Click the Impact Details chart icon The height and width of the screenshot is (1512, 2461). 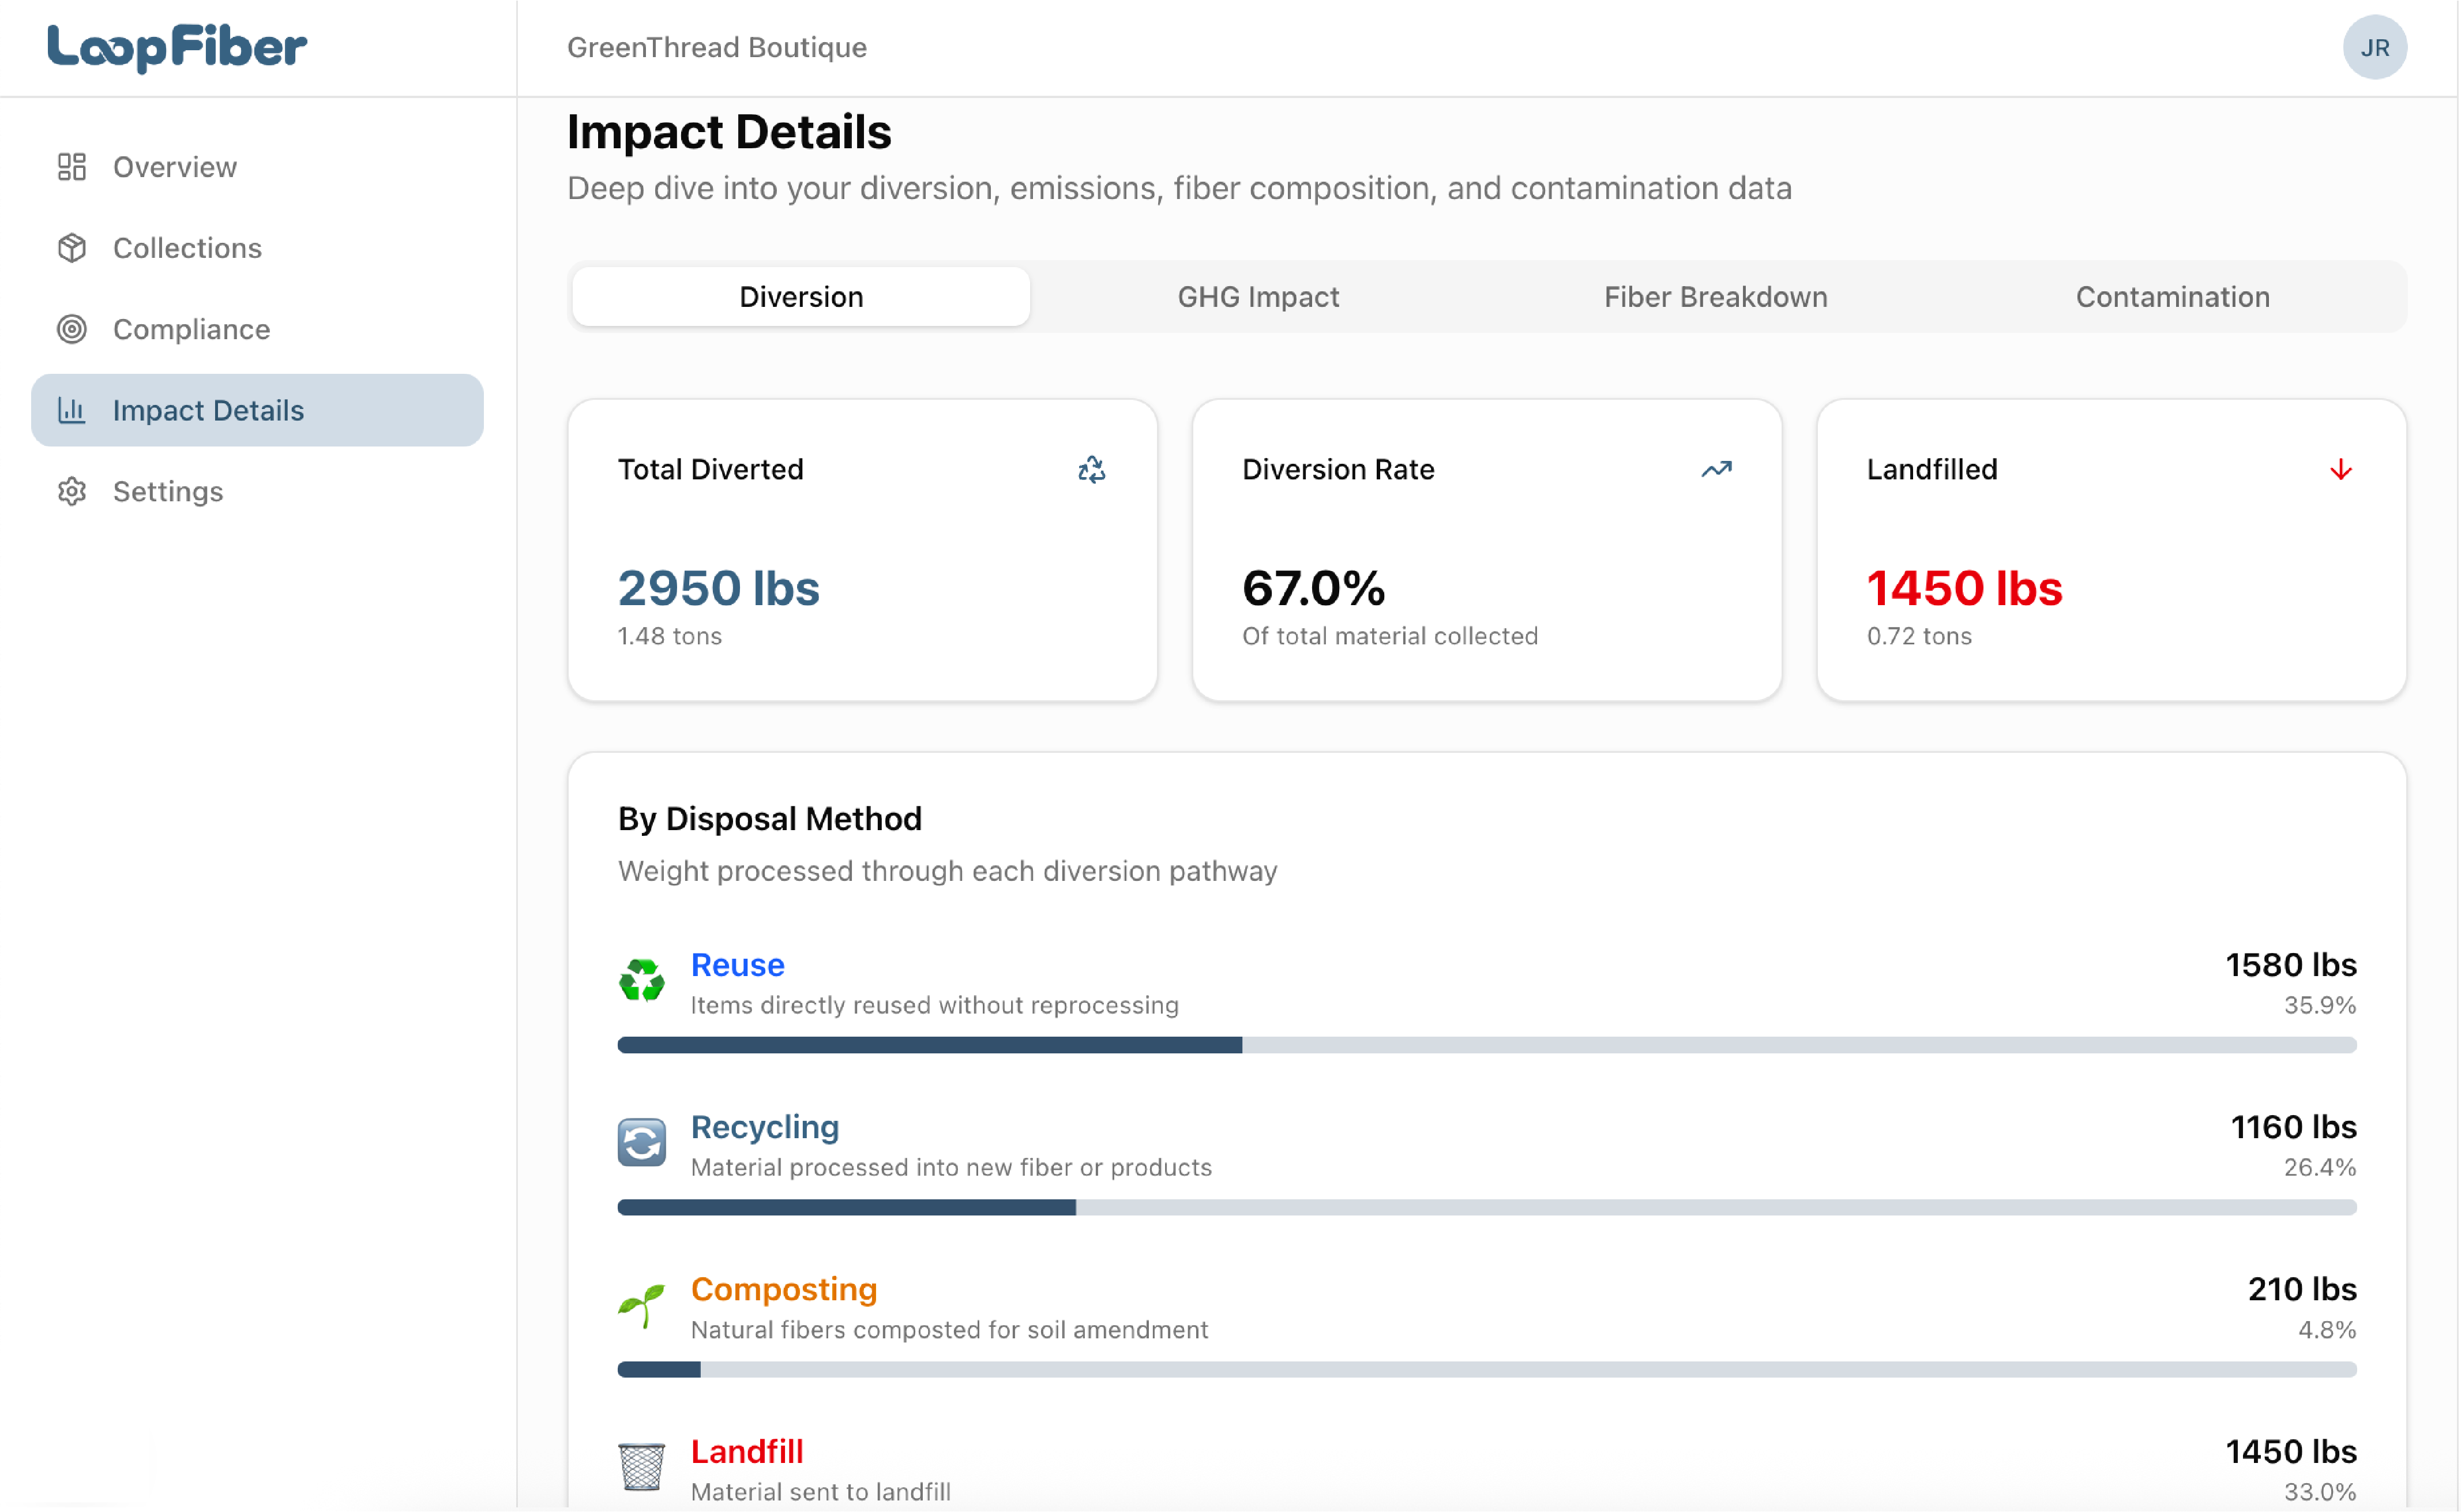[71, 410]
